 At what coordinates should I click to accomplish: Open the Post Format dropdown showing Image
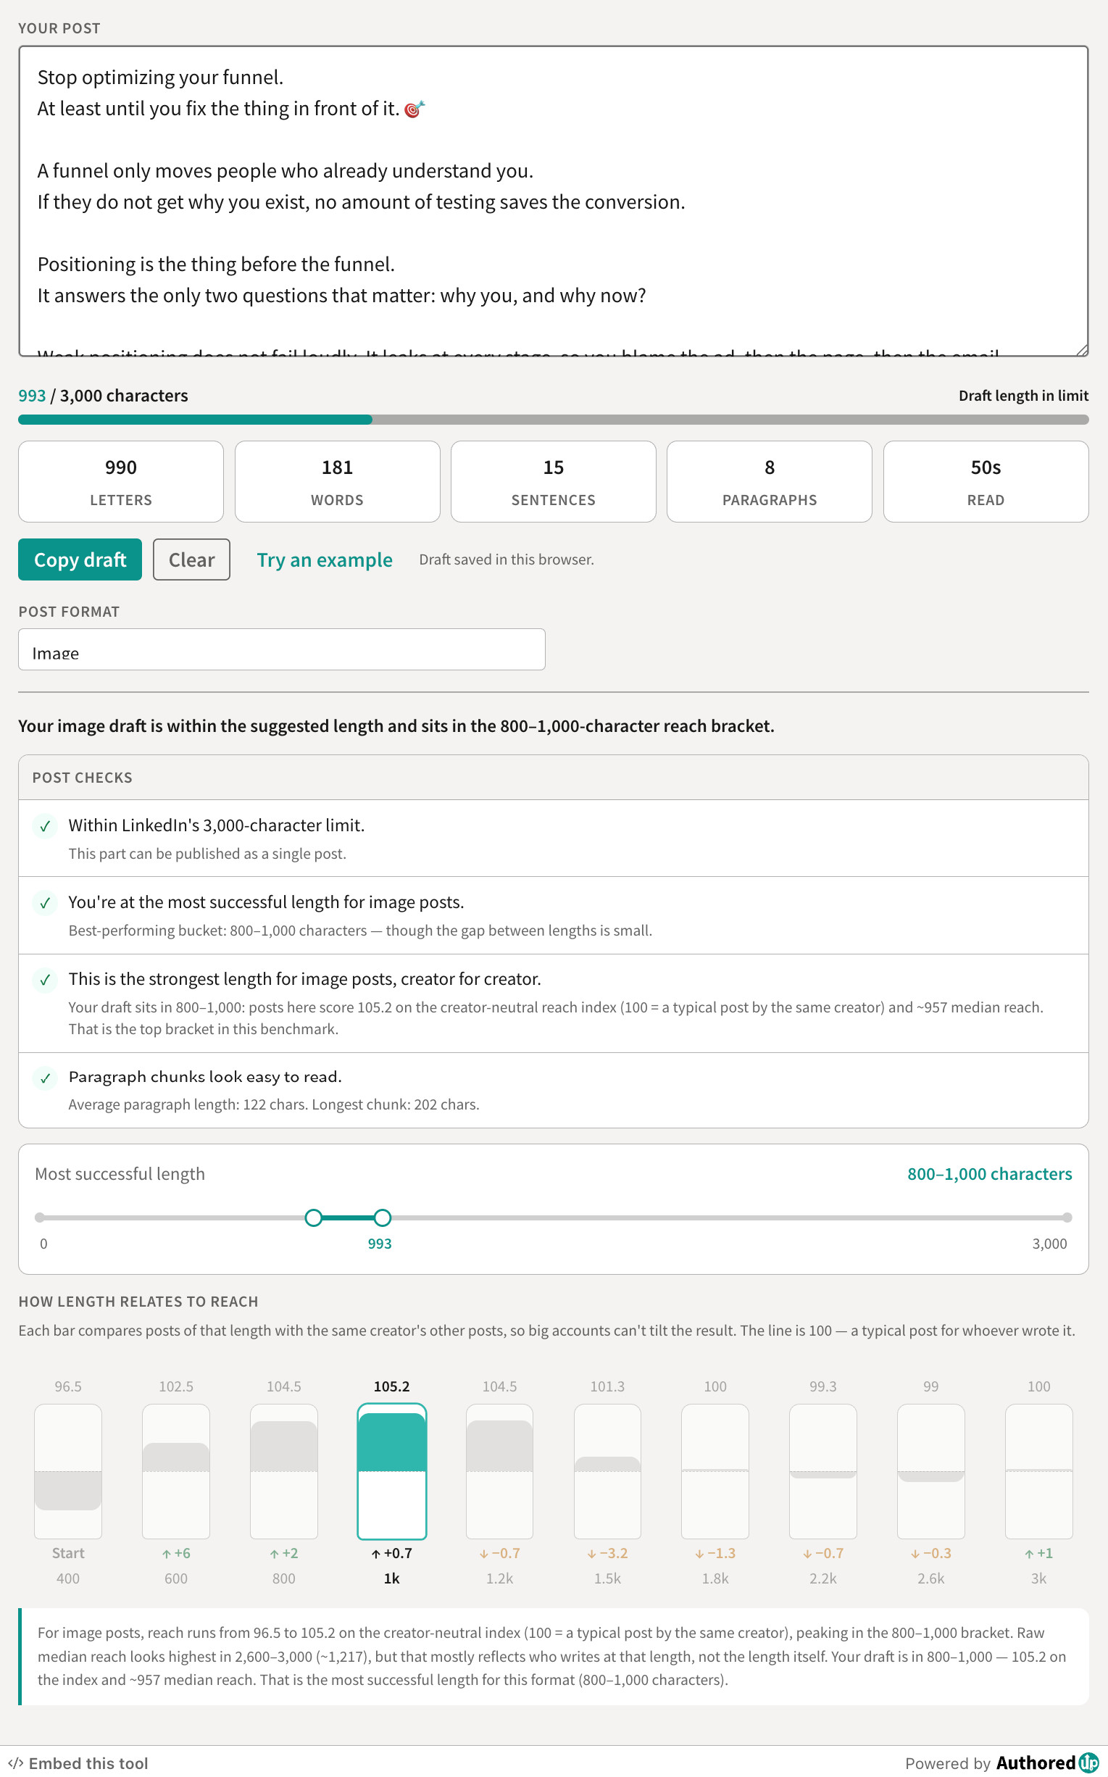pos(281,649)
